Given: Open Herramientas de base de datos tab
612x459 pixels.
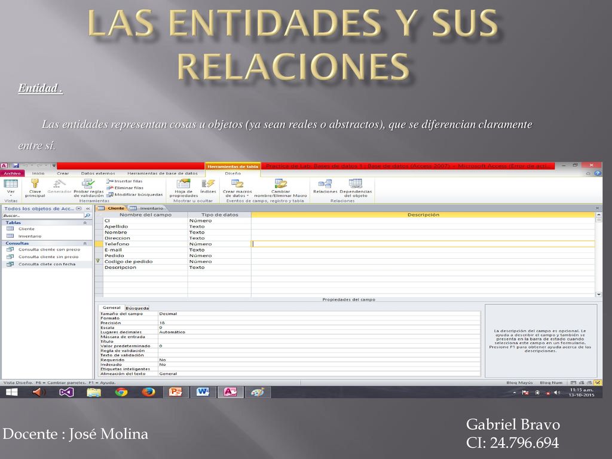Looking at the screenshot, I should 163,173.
